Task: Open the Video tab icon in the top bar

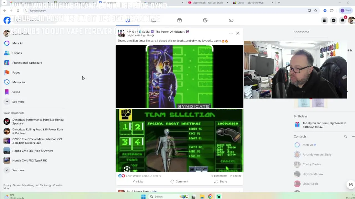Action: (x=179, y=20)
